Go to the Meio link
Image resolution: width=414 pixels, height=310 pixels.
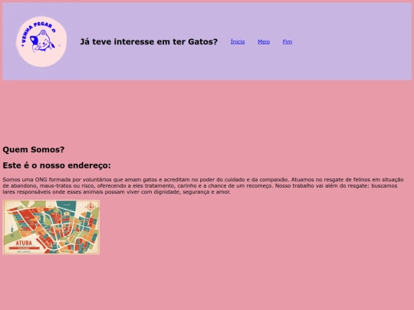[264, 41]
